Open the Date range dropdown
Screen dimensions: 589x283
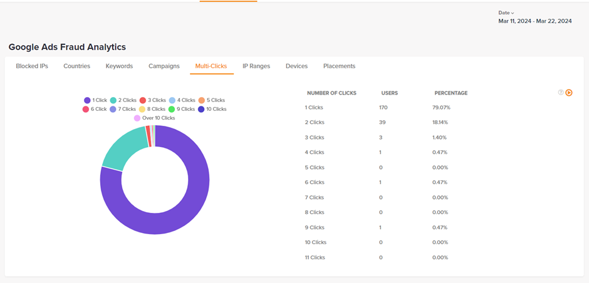point(506,13)
